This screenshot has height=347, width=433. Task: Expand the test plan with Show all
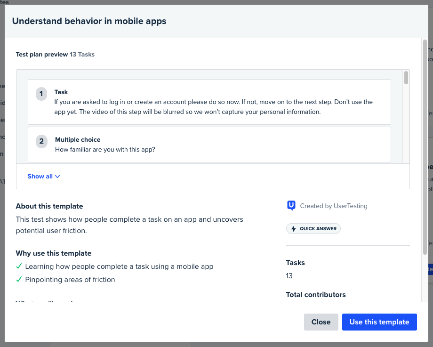tap(44, 177)
